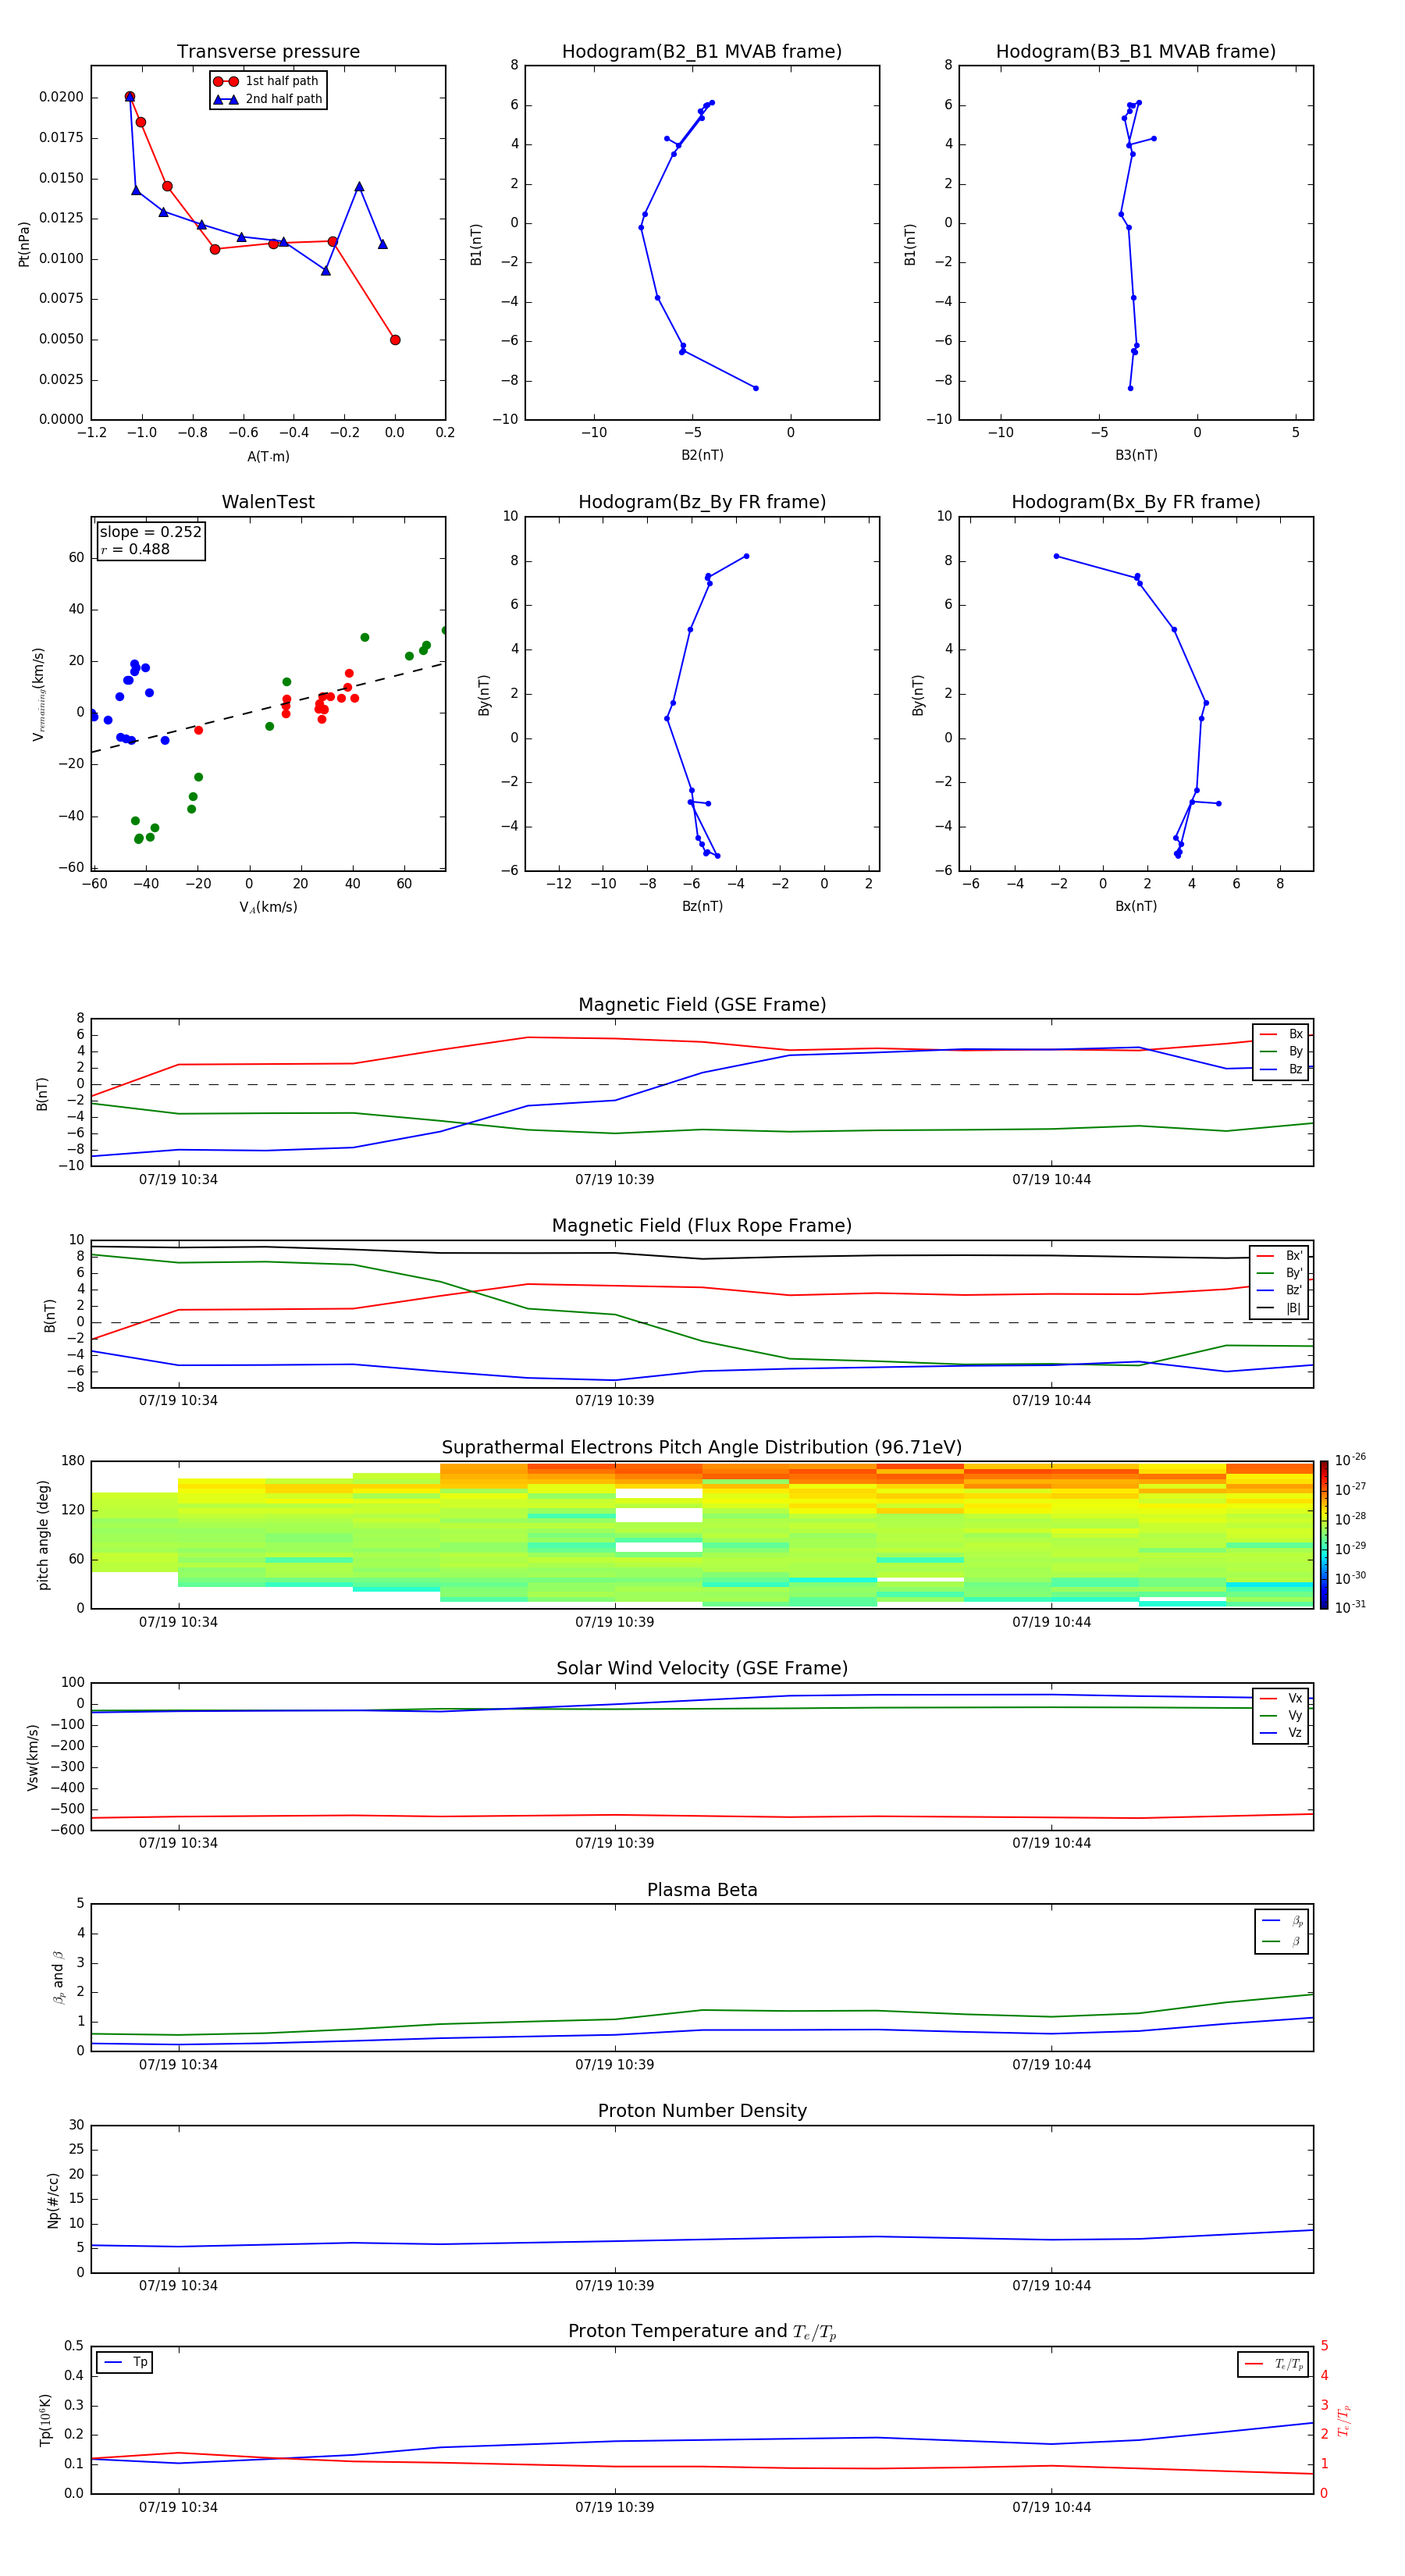Click By legend entry in GSE magnetic field
This screenshot has width=1405, height=2576.
coord(1281,1051)
